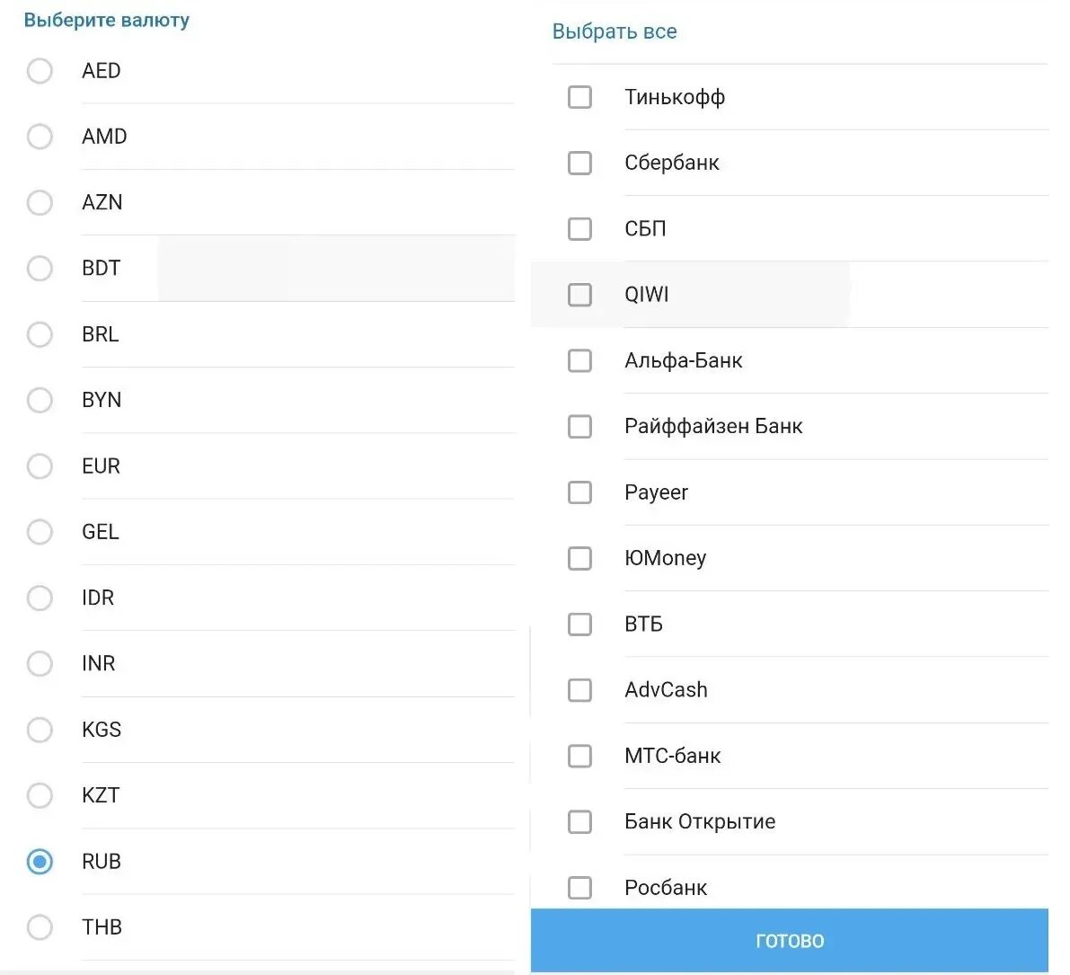
Task: Tick the Payeer checkbox
Action: coord(580,492)
